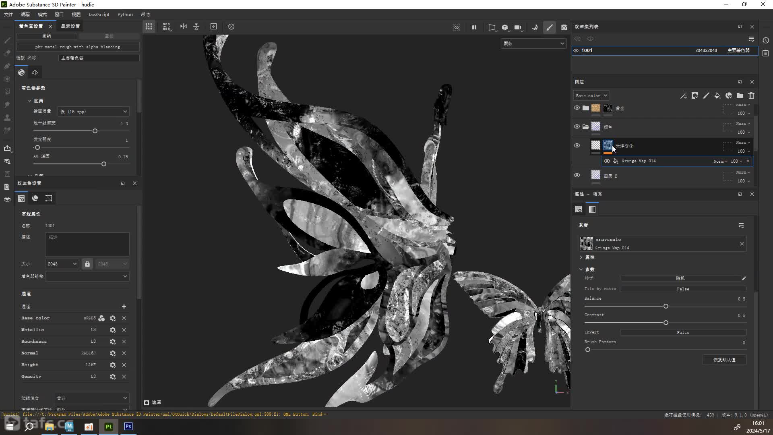The height and width of the screenshot is (435, 773).
Task: Select the Paint brush tool in left toolbar
Action: point(7,40)
